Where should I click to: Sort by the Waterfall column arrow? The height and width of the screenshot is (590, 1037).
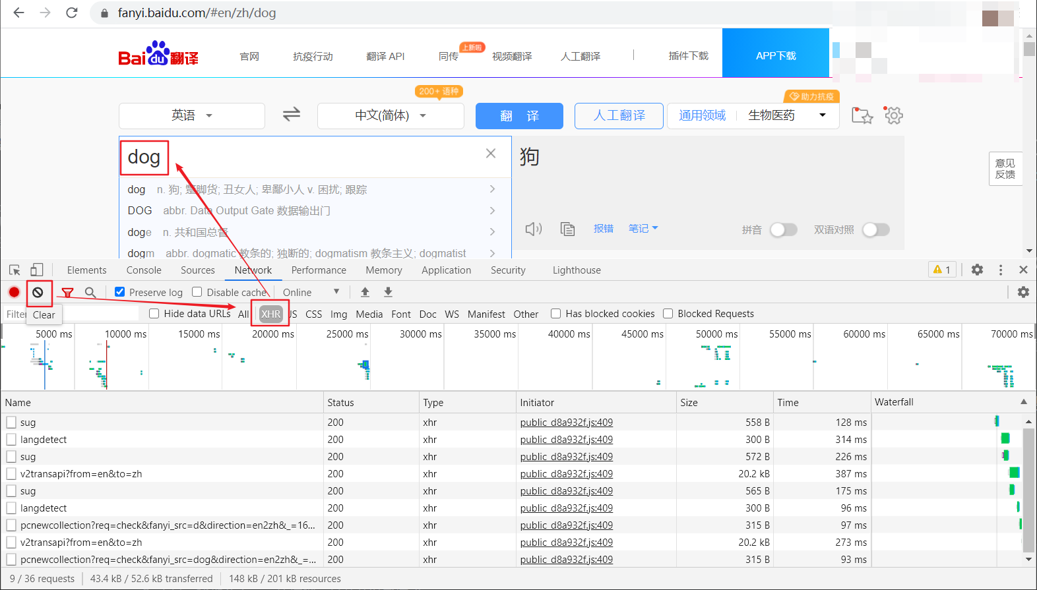[x=1024, y=401]
